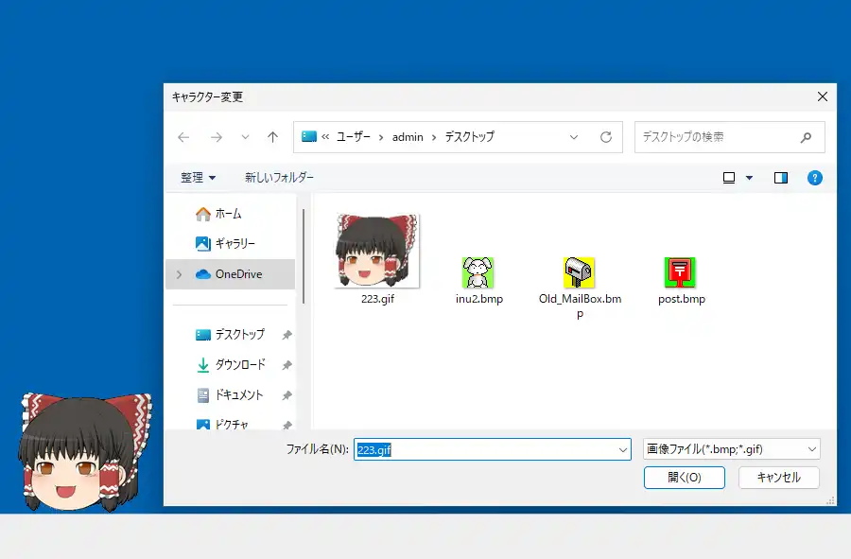Image resolution: width=851 pixels, height=559 pixels.
Task: Click the 開く(O) button
Action: (x=685, y=478)
